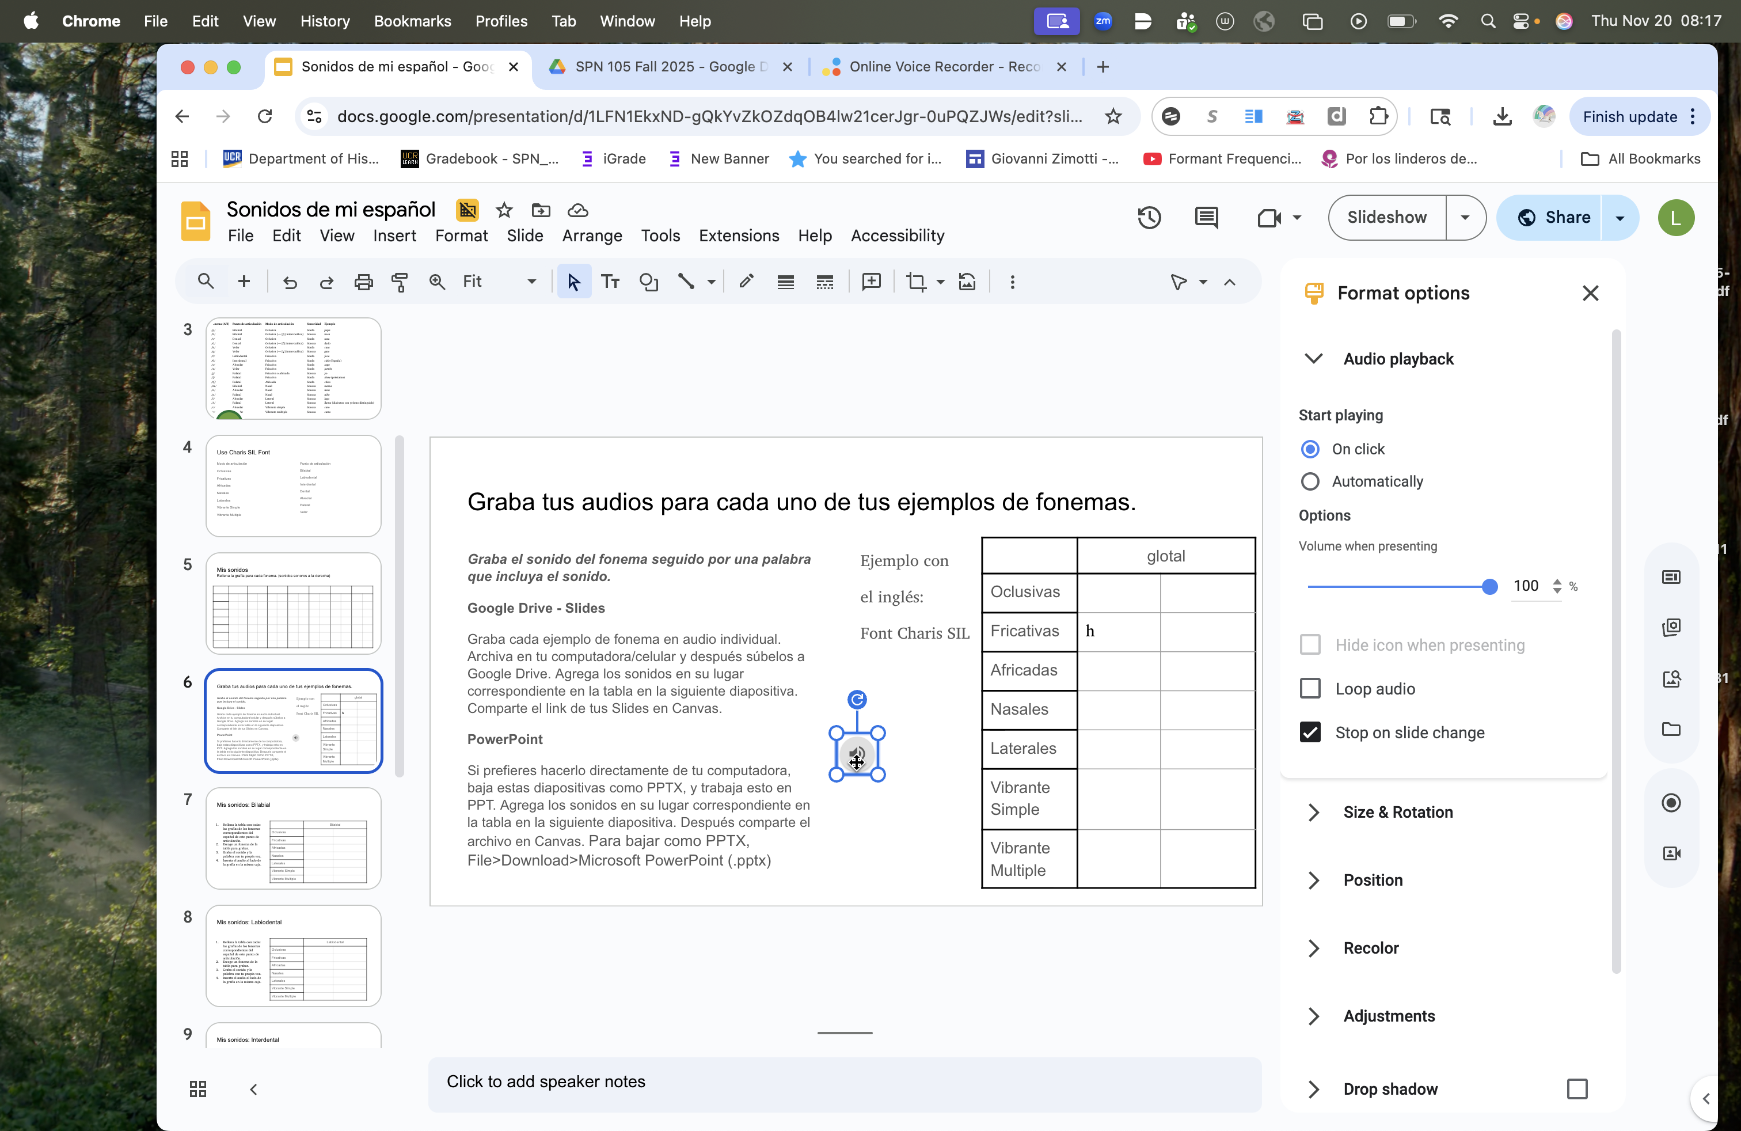Click the Share button

[1550, 217]
